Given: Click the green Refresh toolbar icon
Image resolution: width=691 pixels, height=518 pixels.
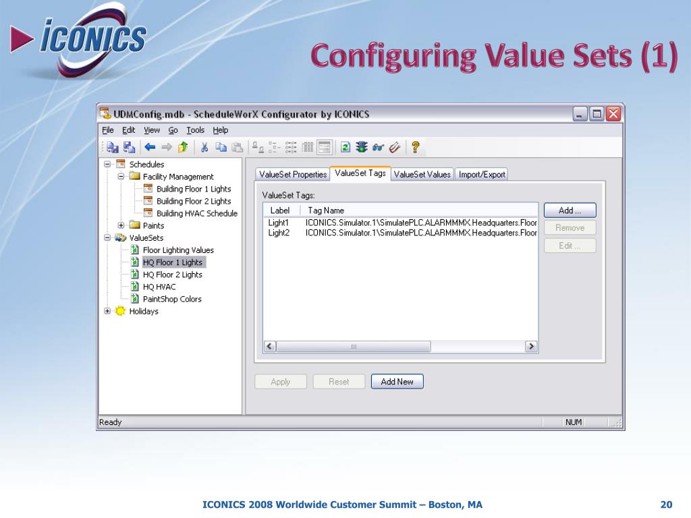Looking at the screenshot, I should (345, 148).
